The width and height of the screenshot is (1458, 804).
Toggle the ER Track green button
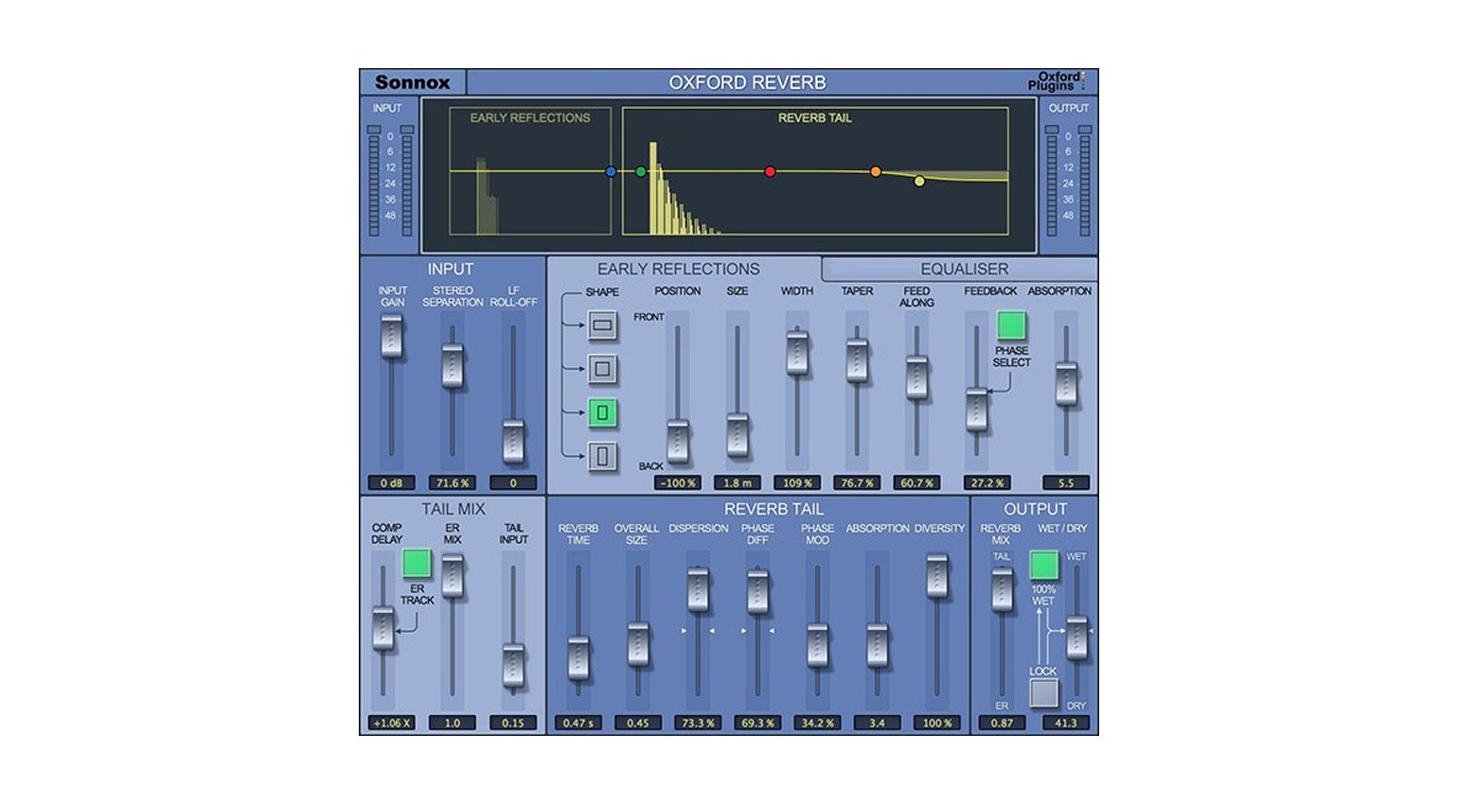(x=417, y=564)
